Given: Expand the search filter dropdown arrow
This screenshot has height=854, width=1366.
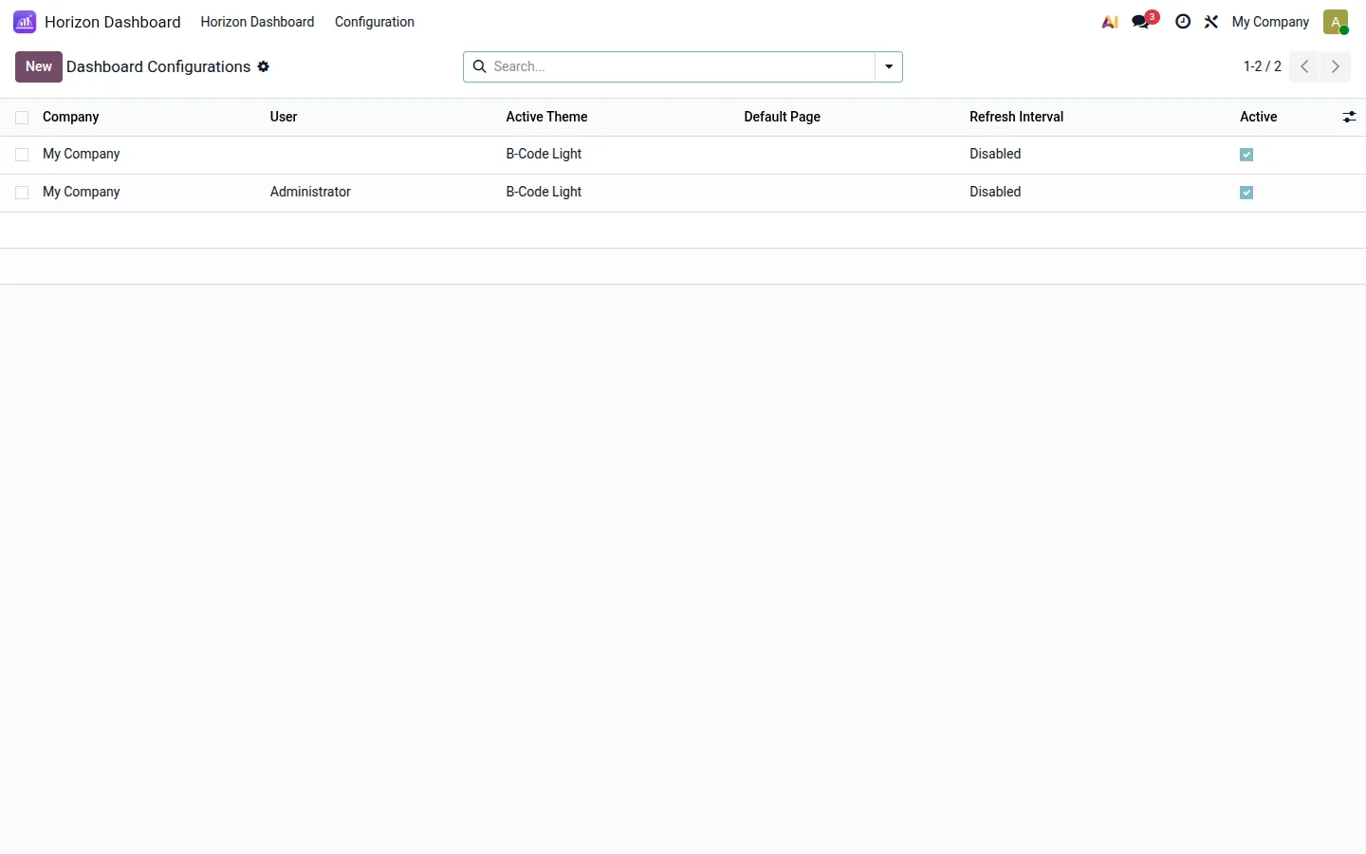Looking at the screenshot, I should pos(889,66).
